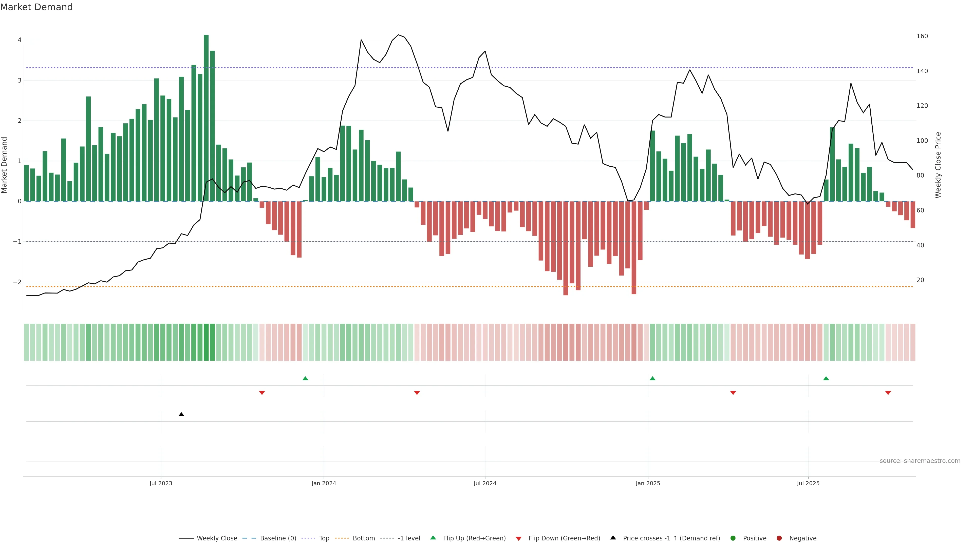973x547 pixels.
Task: Click the Market Demand chart title
Action: tap(36, 7)
